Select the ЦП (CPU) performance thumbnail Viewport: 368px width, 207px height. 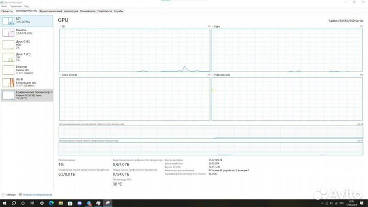(27, 21)
